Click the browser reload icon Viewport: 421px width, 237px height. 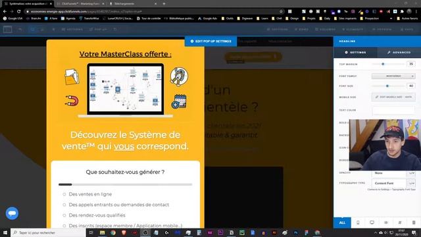(x=19, y=12)
